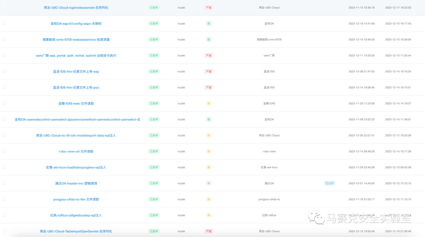This screenshot has width=425, height=237.
Task: Click 严重 tag in oem厂商 row
Action: tap(209, 55)
